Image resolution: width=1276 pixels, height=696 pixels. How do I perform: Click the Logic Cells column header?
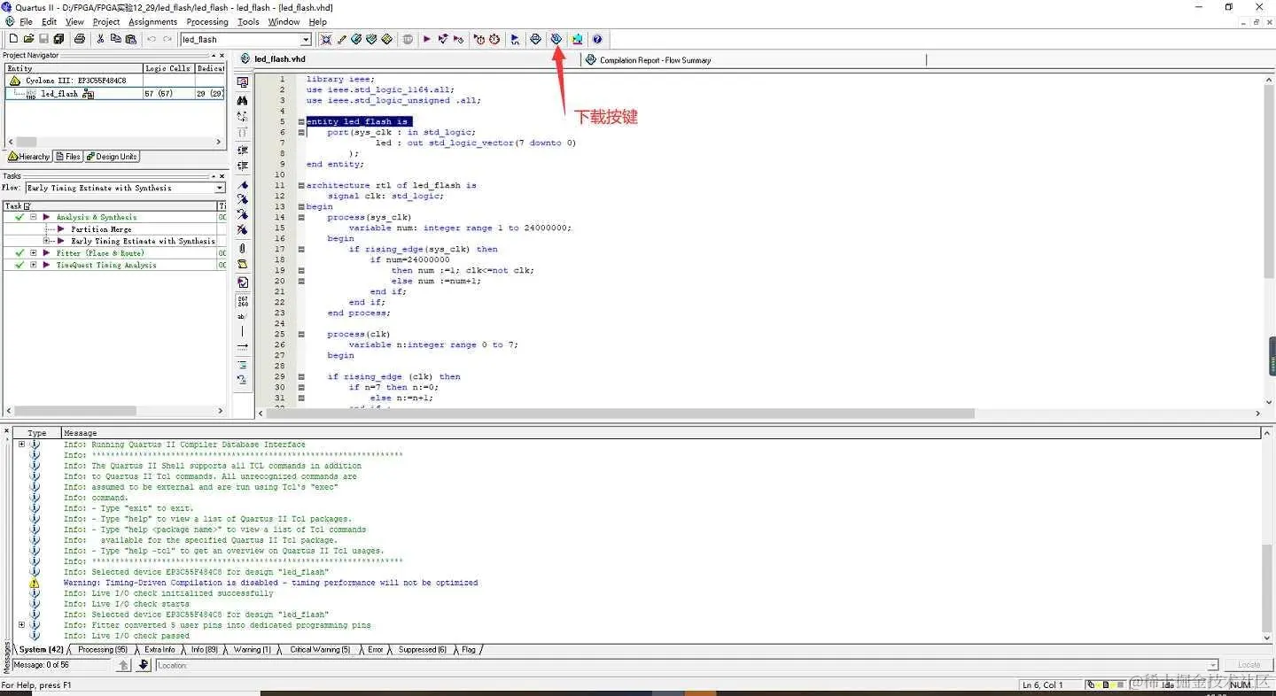(x=167, y=68)
